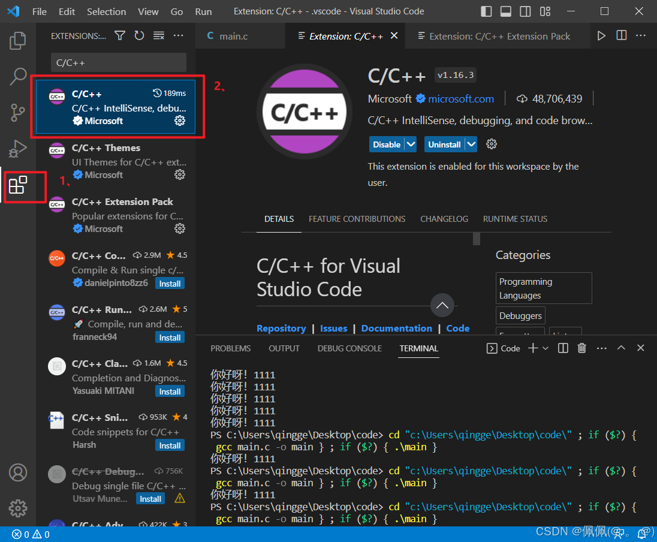Open gear settings for C/C++ Extension Pack

tap(180, 228)
